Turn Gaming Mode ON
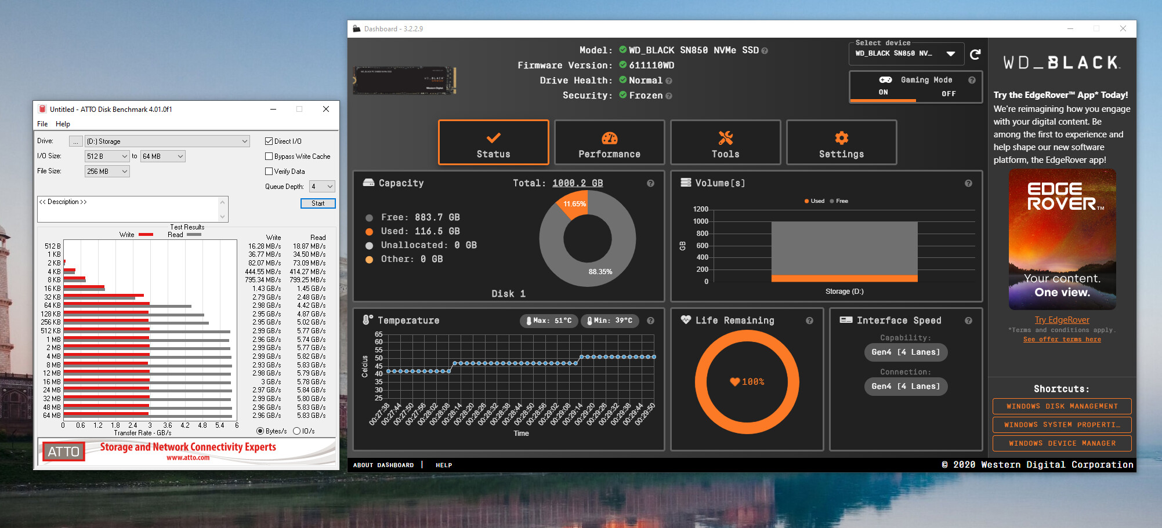The width and height of the screenshot is (1162, 528). point(883,92)
